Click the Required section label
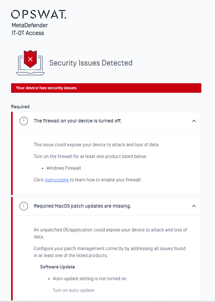 (20, 107)
